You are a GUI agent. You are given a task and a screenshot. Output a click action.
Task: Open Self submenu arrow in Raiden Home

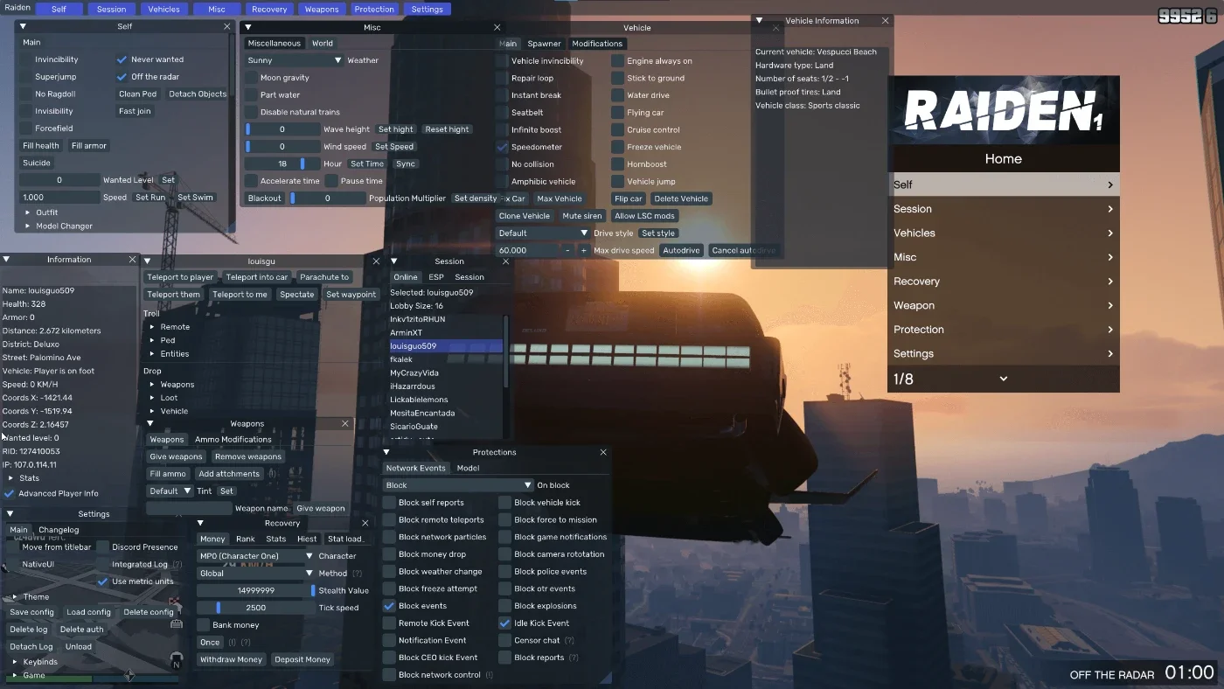(1110, 184)
